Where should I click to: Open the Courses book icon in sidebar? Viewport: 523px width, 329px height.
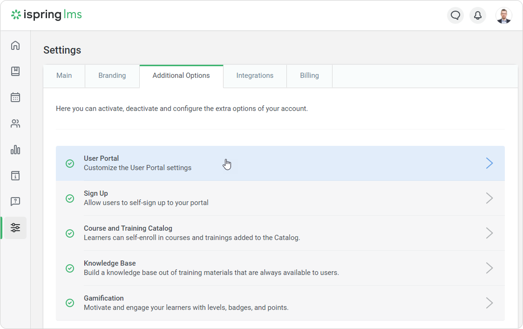coord(15,71)
